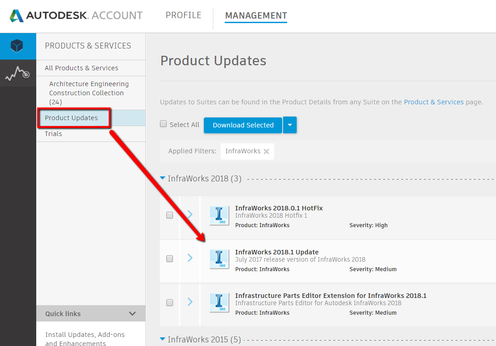Click InfraWorks 2018.0.1 HotFix product icon
This screenshot has width=496, height=346.
[x=219, y=215]
